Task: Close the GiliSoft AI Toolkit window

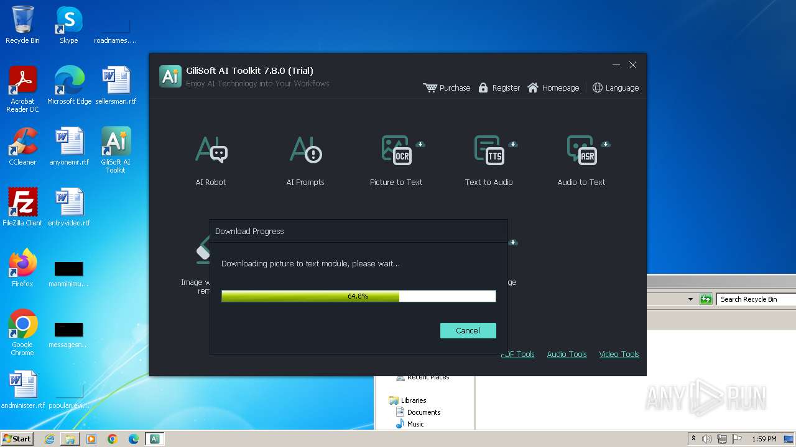Action: (632, 65)
